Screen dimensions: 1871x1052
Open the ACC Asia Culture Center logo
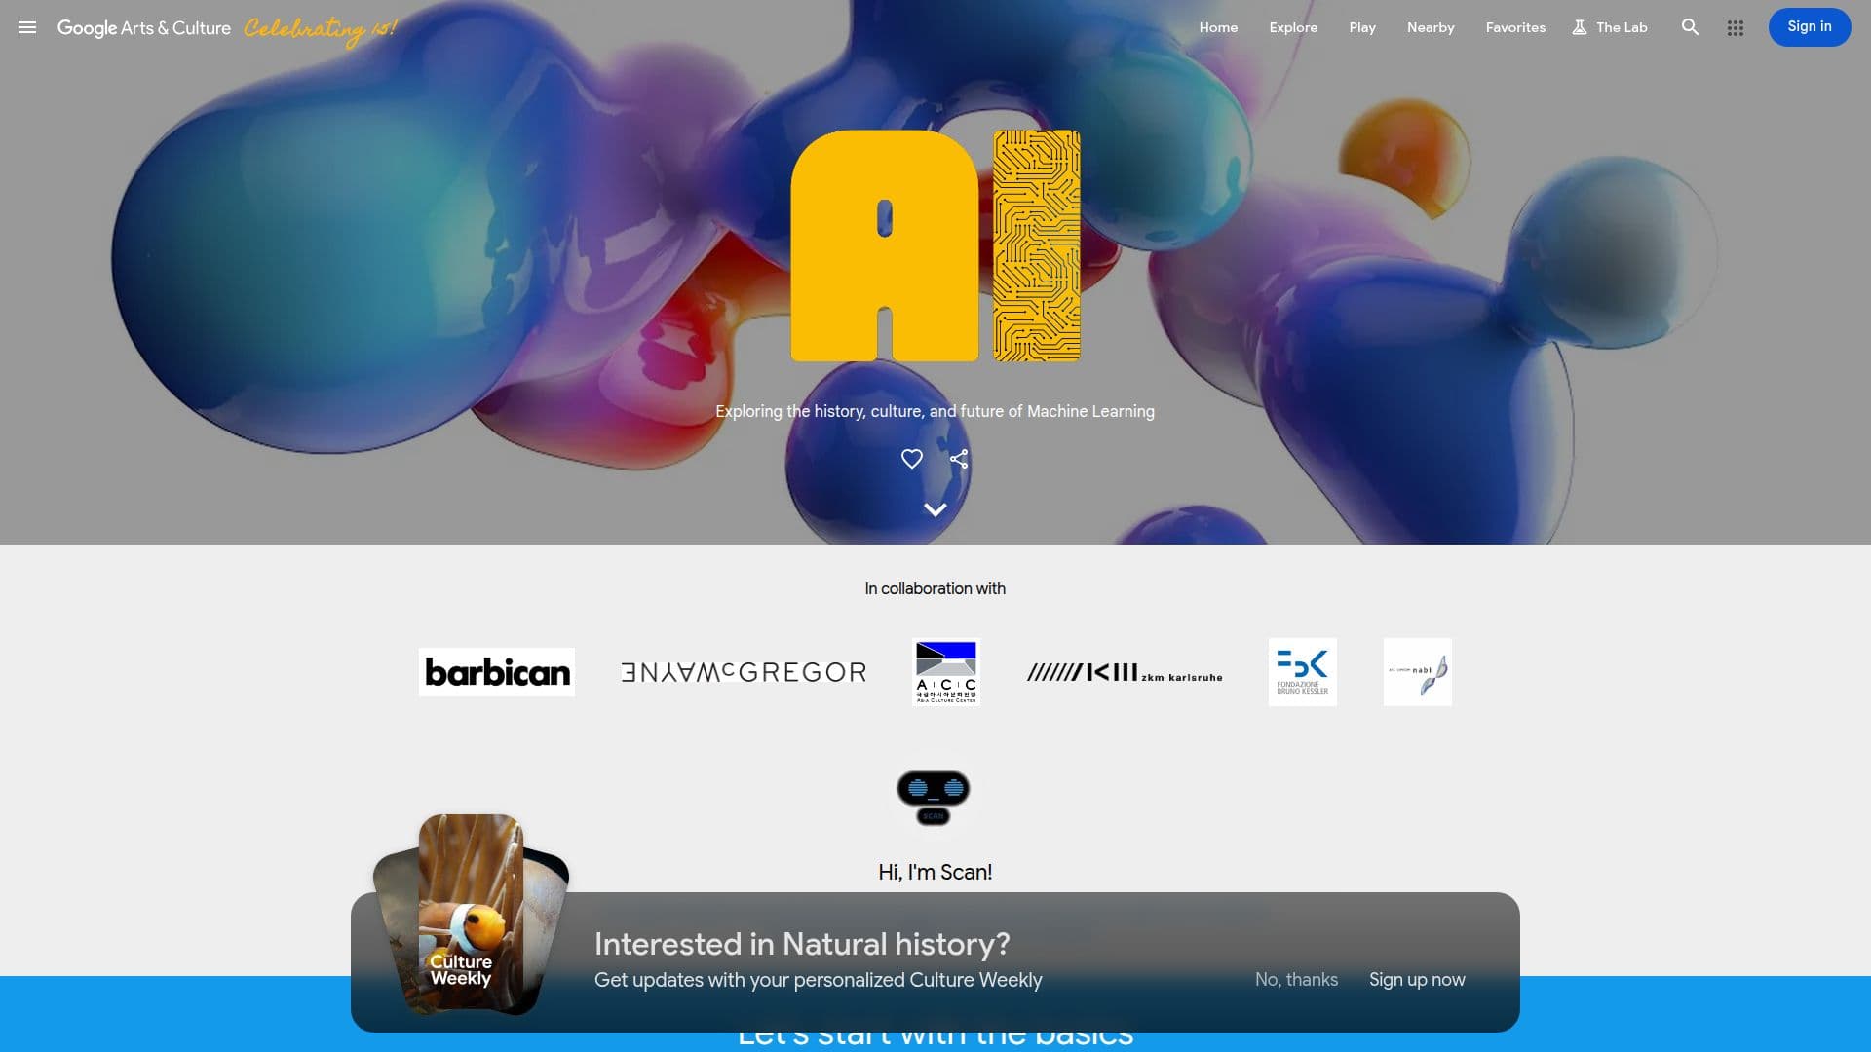point(946,672)
